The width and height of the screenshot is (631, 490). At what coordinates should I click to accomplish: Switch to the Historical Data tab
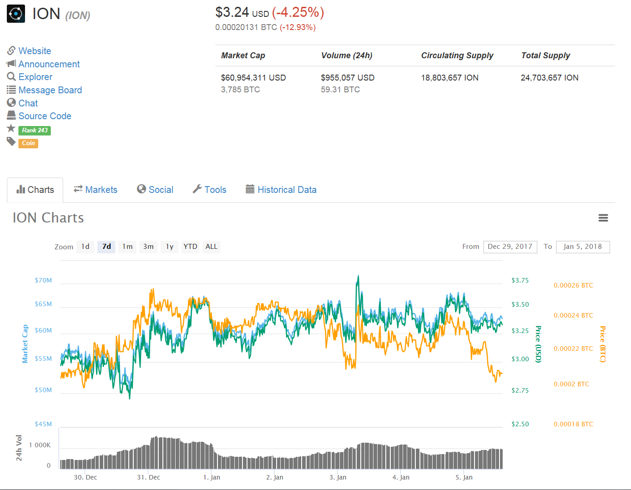(x=281, y=190)
